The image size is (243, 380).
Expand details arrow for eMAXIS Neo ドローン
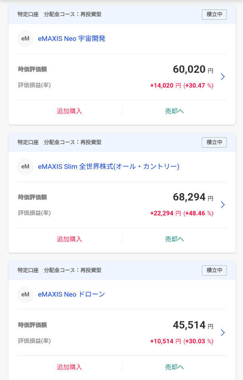point(222,333)
